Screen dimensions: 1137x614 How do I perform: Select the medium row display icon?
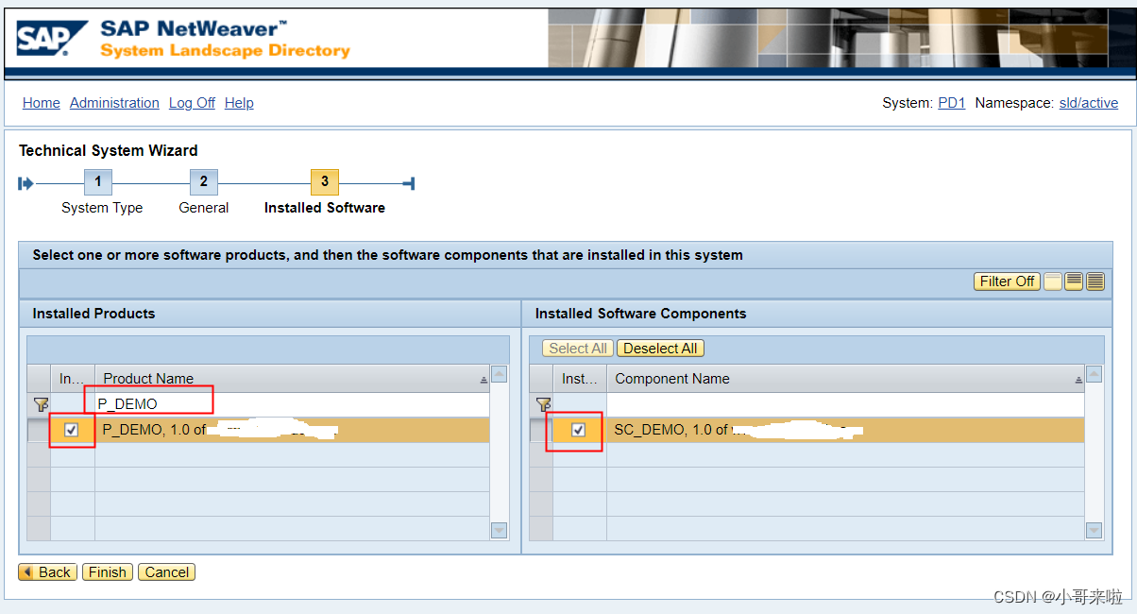pyautogui.click(x=1075, y=281)
